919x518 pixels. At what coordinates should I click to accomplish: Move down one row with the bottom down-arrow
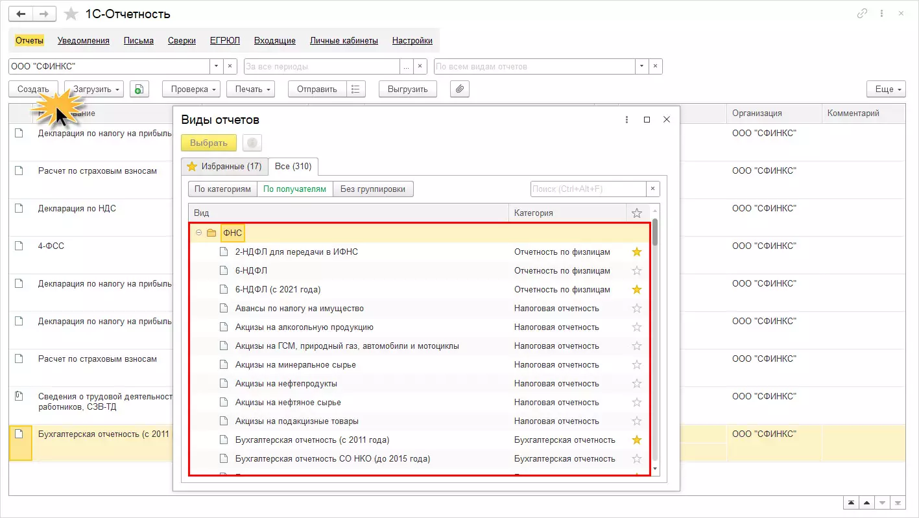pos(882,503)
